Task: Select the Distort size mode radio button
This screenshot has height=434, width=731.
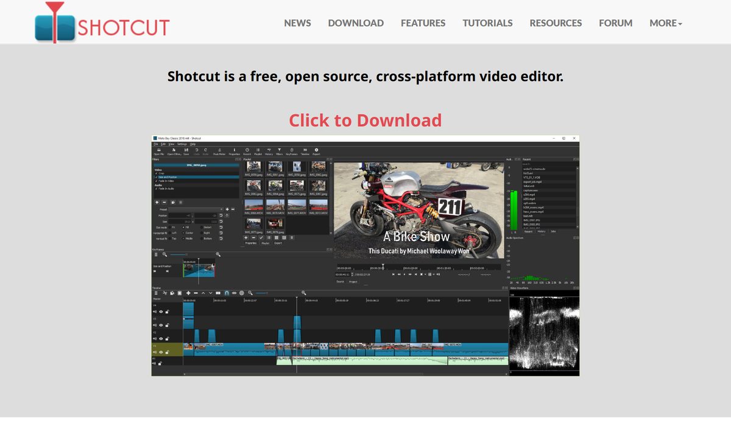Action: tap(202, 227)
